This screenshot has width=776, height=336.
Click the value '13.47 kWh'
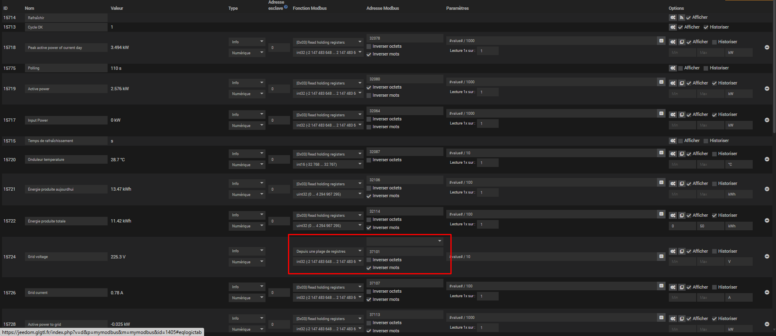tap(121, 189)
